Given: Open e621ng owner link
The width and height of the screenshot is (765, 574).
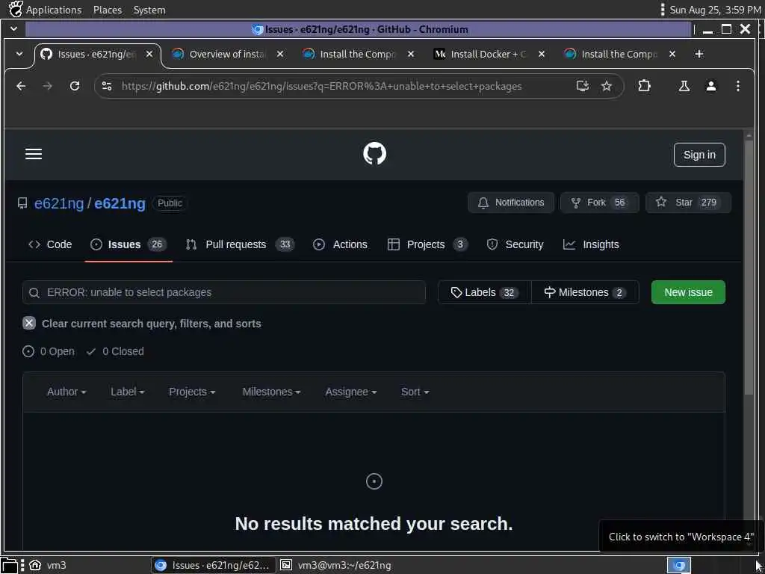Looking at the screenshot, I should click(x=59, y=203).
